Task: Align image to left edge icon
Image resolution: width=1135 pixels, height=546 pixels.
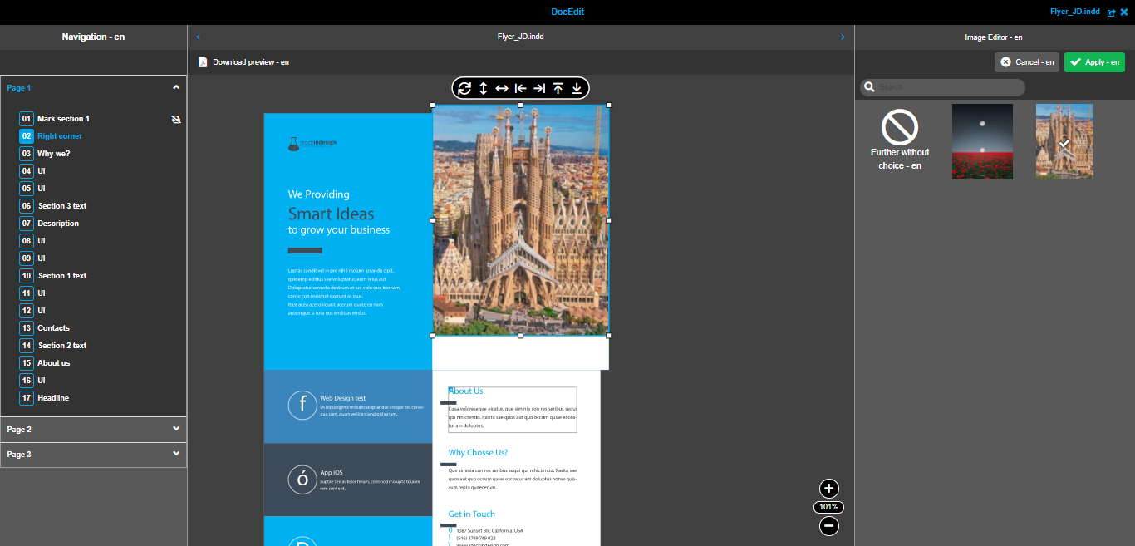Action: [521, 88]
